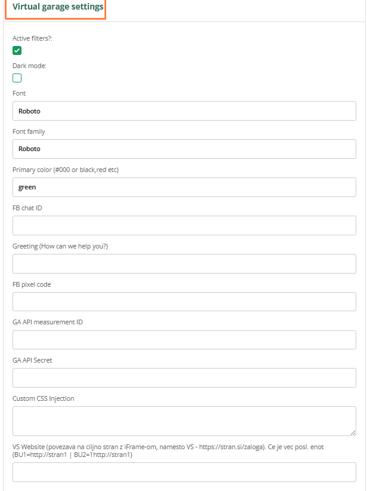Click the "Dark mode:" label text
This screenshot has width=367, height=491.
pyautogui.click(x=29, y=66)
